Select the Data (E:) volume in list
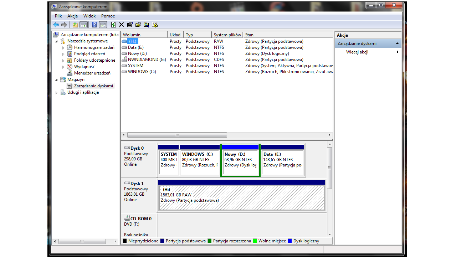Image resolution: width=461 pixels, height=257 pixels. [x=227, y=47]
